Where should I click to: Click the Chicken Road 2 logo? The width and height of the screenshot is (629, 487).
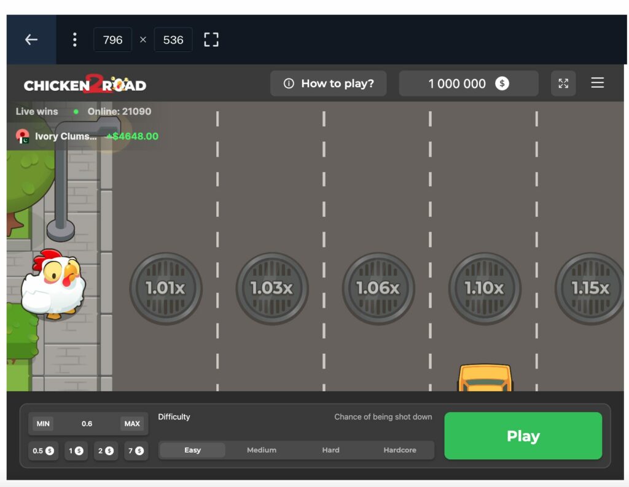[85, 84]
